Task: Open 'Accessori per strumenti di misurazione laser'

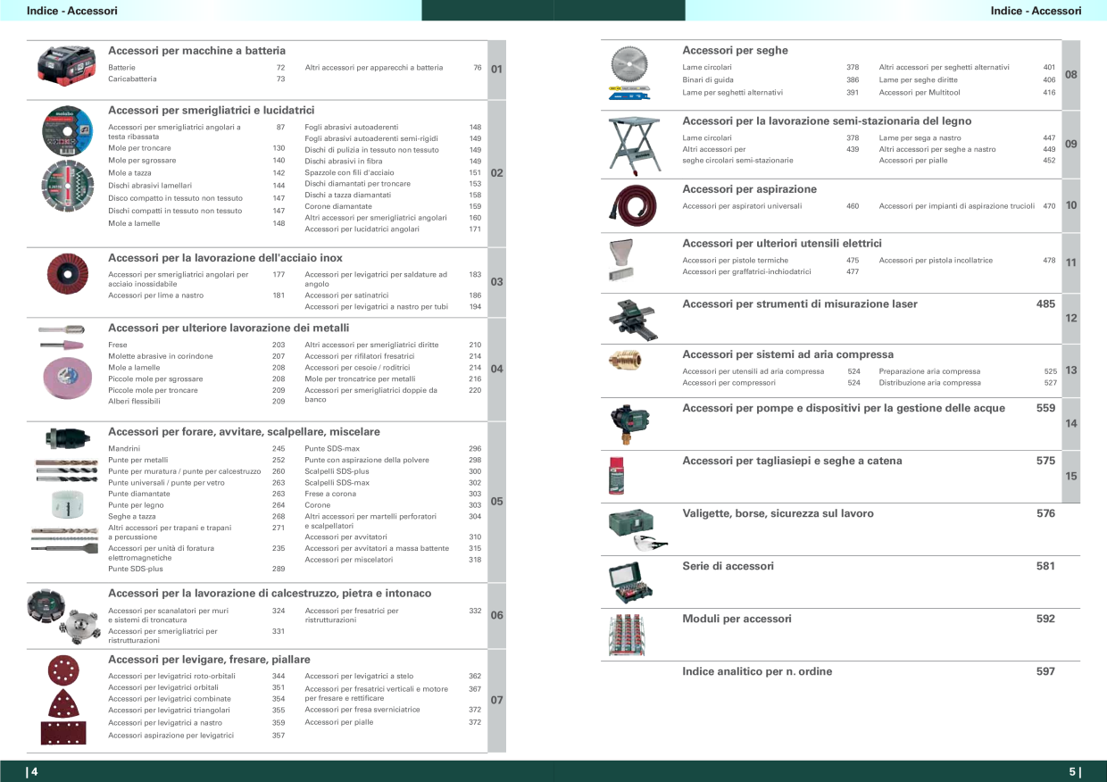Action: pos(800,304)
